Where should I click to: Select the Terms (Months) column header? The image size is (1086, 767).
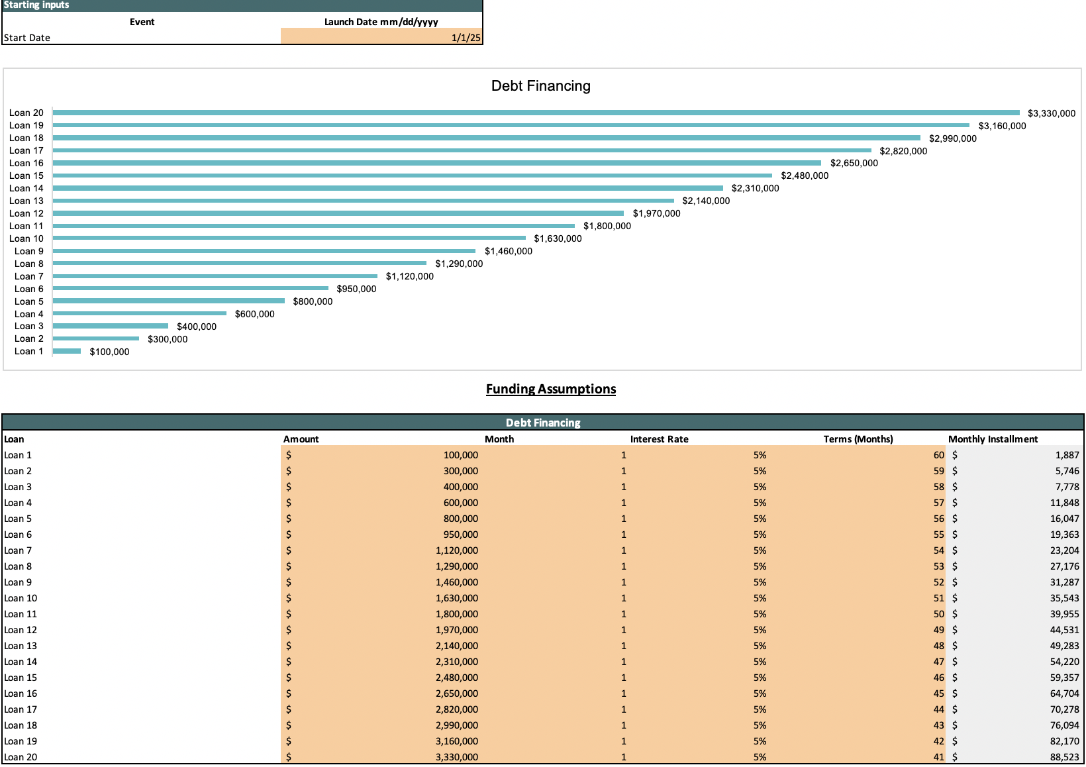tap(858, 439)
